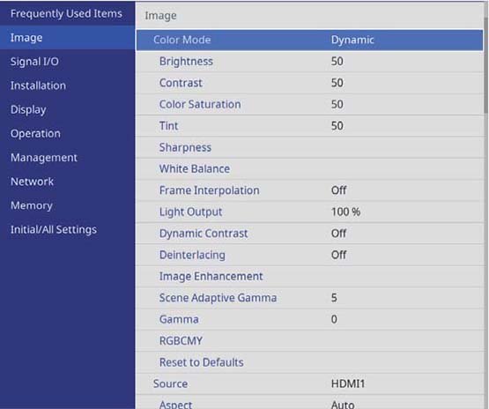
Task: Open the Memory menu
Action: (32, 205)
